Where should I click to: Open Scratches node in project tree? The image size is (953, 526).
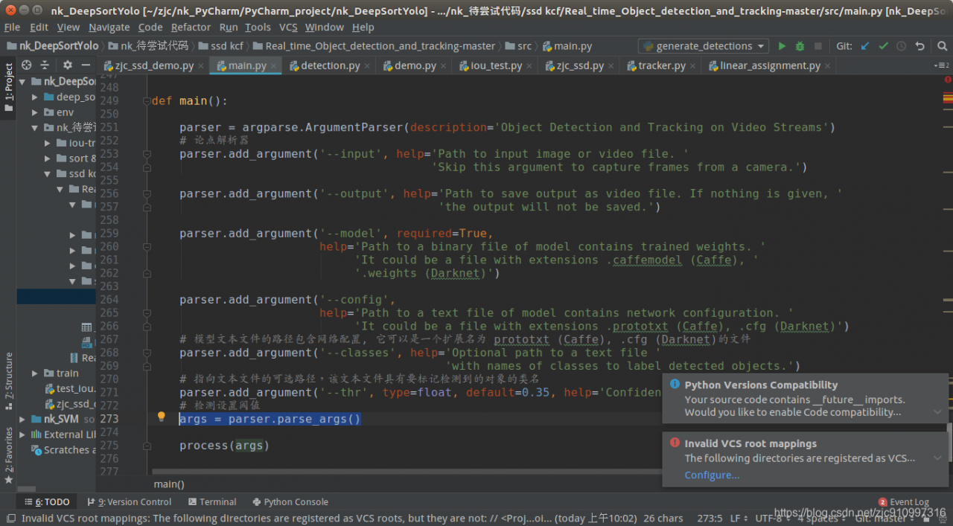(x=64, y=450)
